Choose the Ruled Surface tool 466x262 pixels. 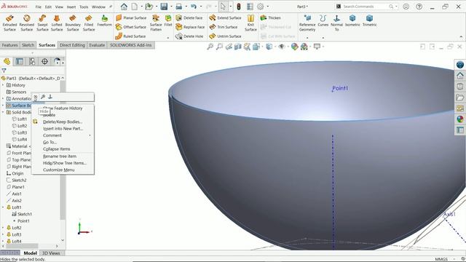click(130, 36)
